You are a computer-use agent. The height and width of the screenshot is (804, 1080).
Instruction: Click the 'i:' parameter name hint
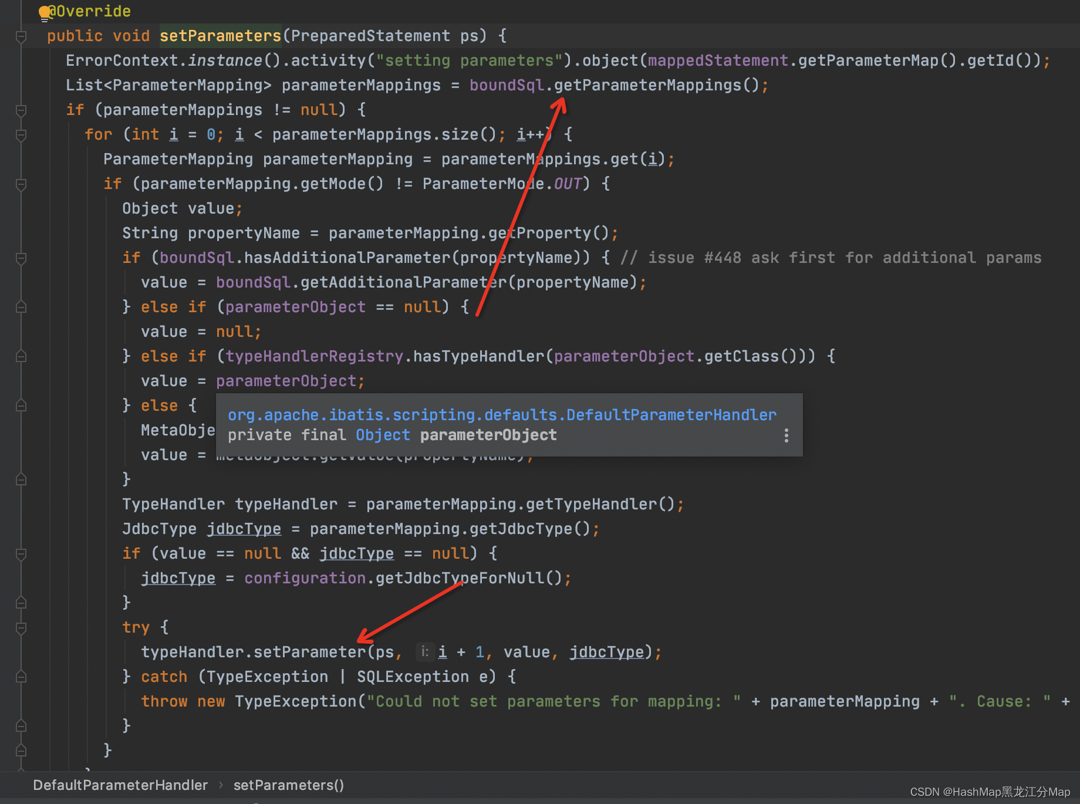[424, 651]
